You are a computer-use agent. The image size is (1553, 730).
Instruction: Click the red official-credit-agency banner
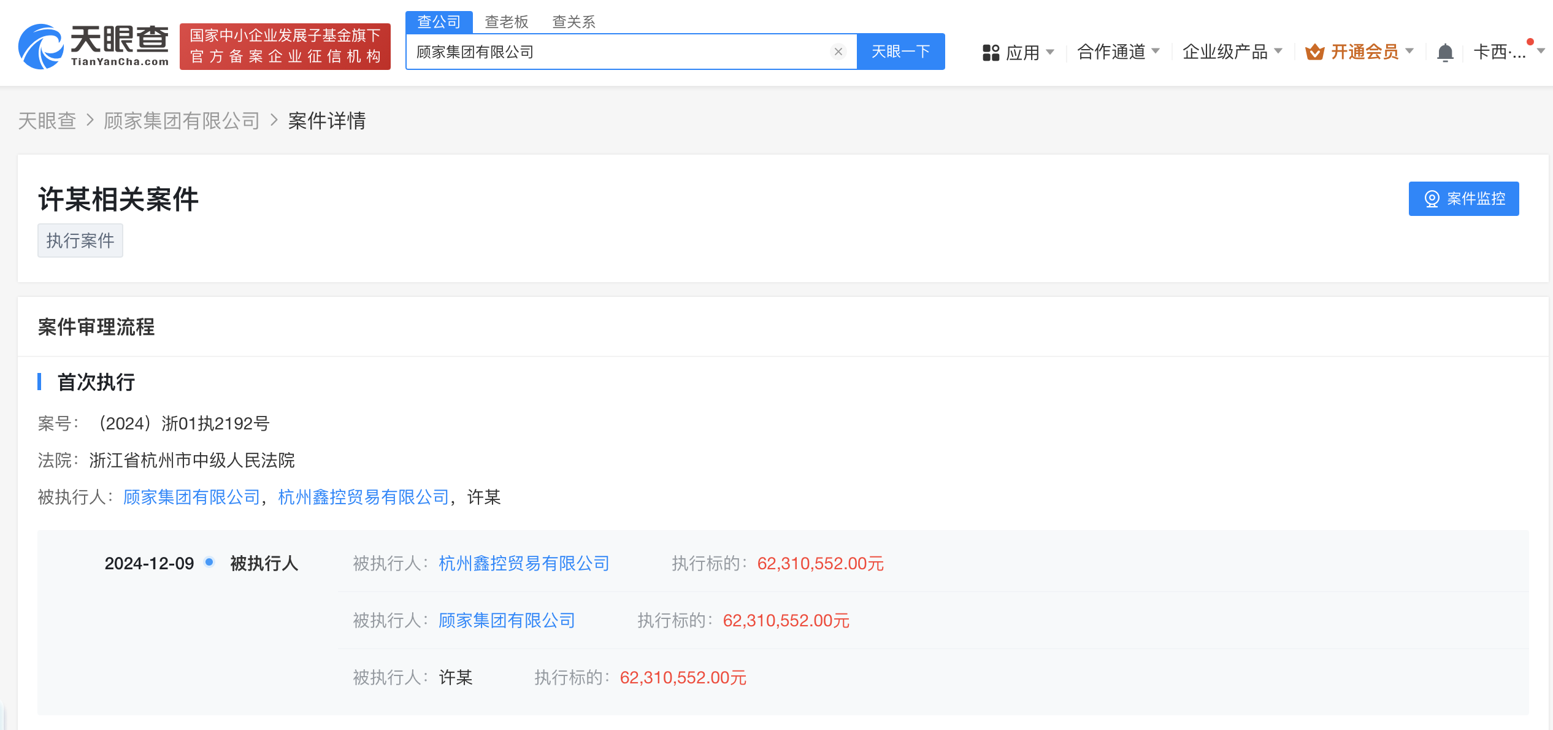[285, 47]
